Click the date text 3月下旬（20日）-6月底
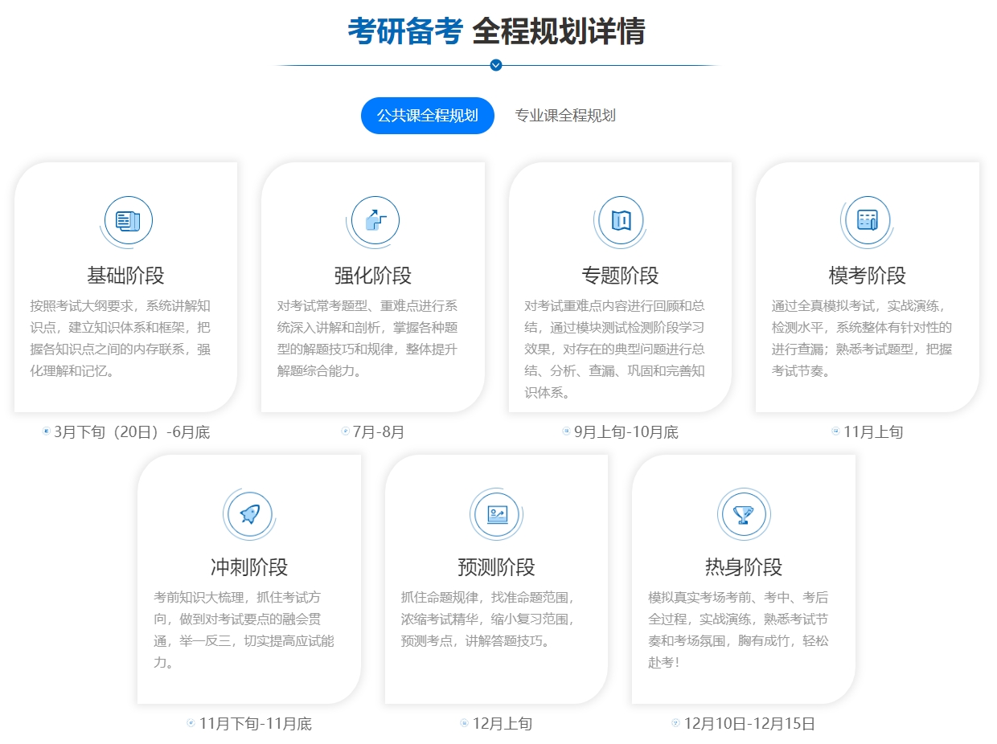This screenshot has height=744, width=997. [132, 432]
